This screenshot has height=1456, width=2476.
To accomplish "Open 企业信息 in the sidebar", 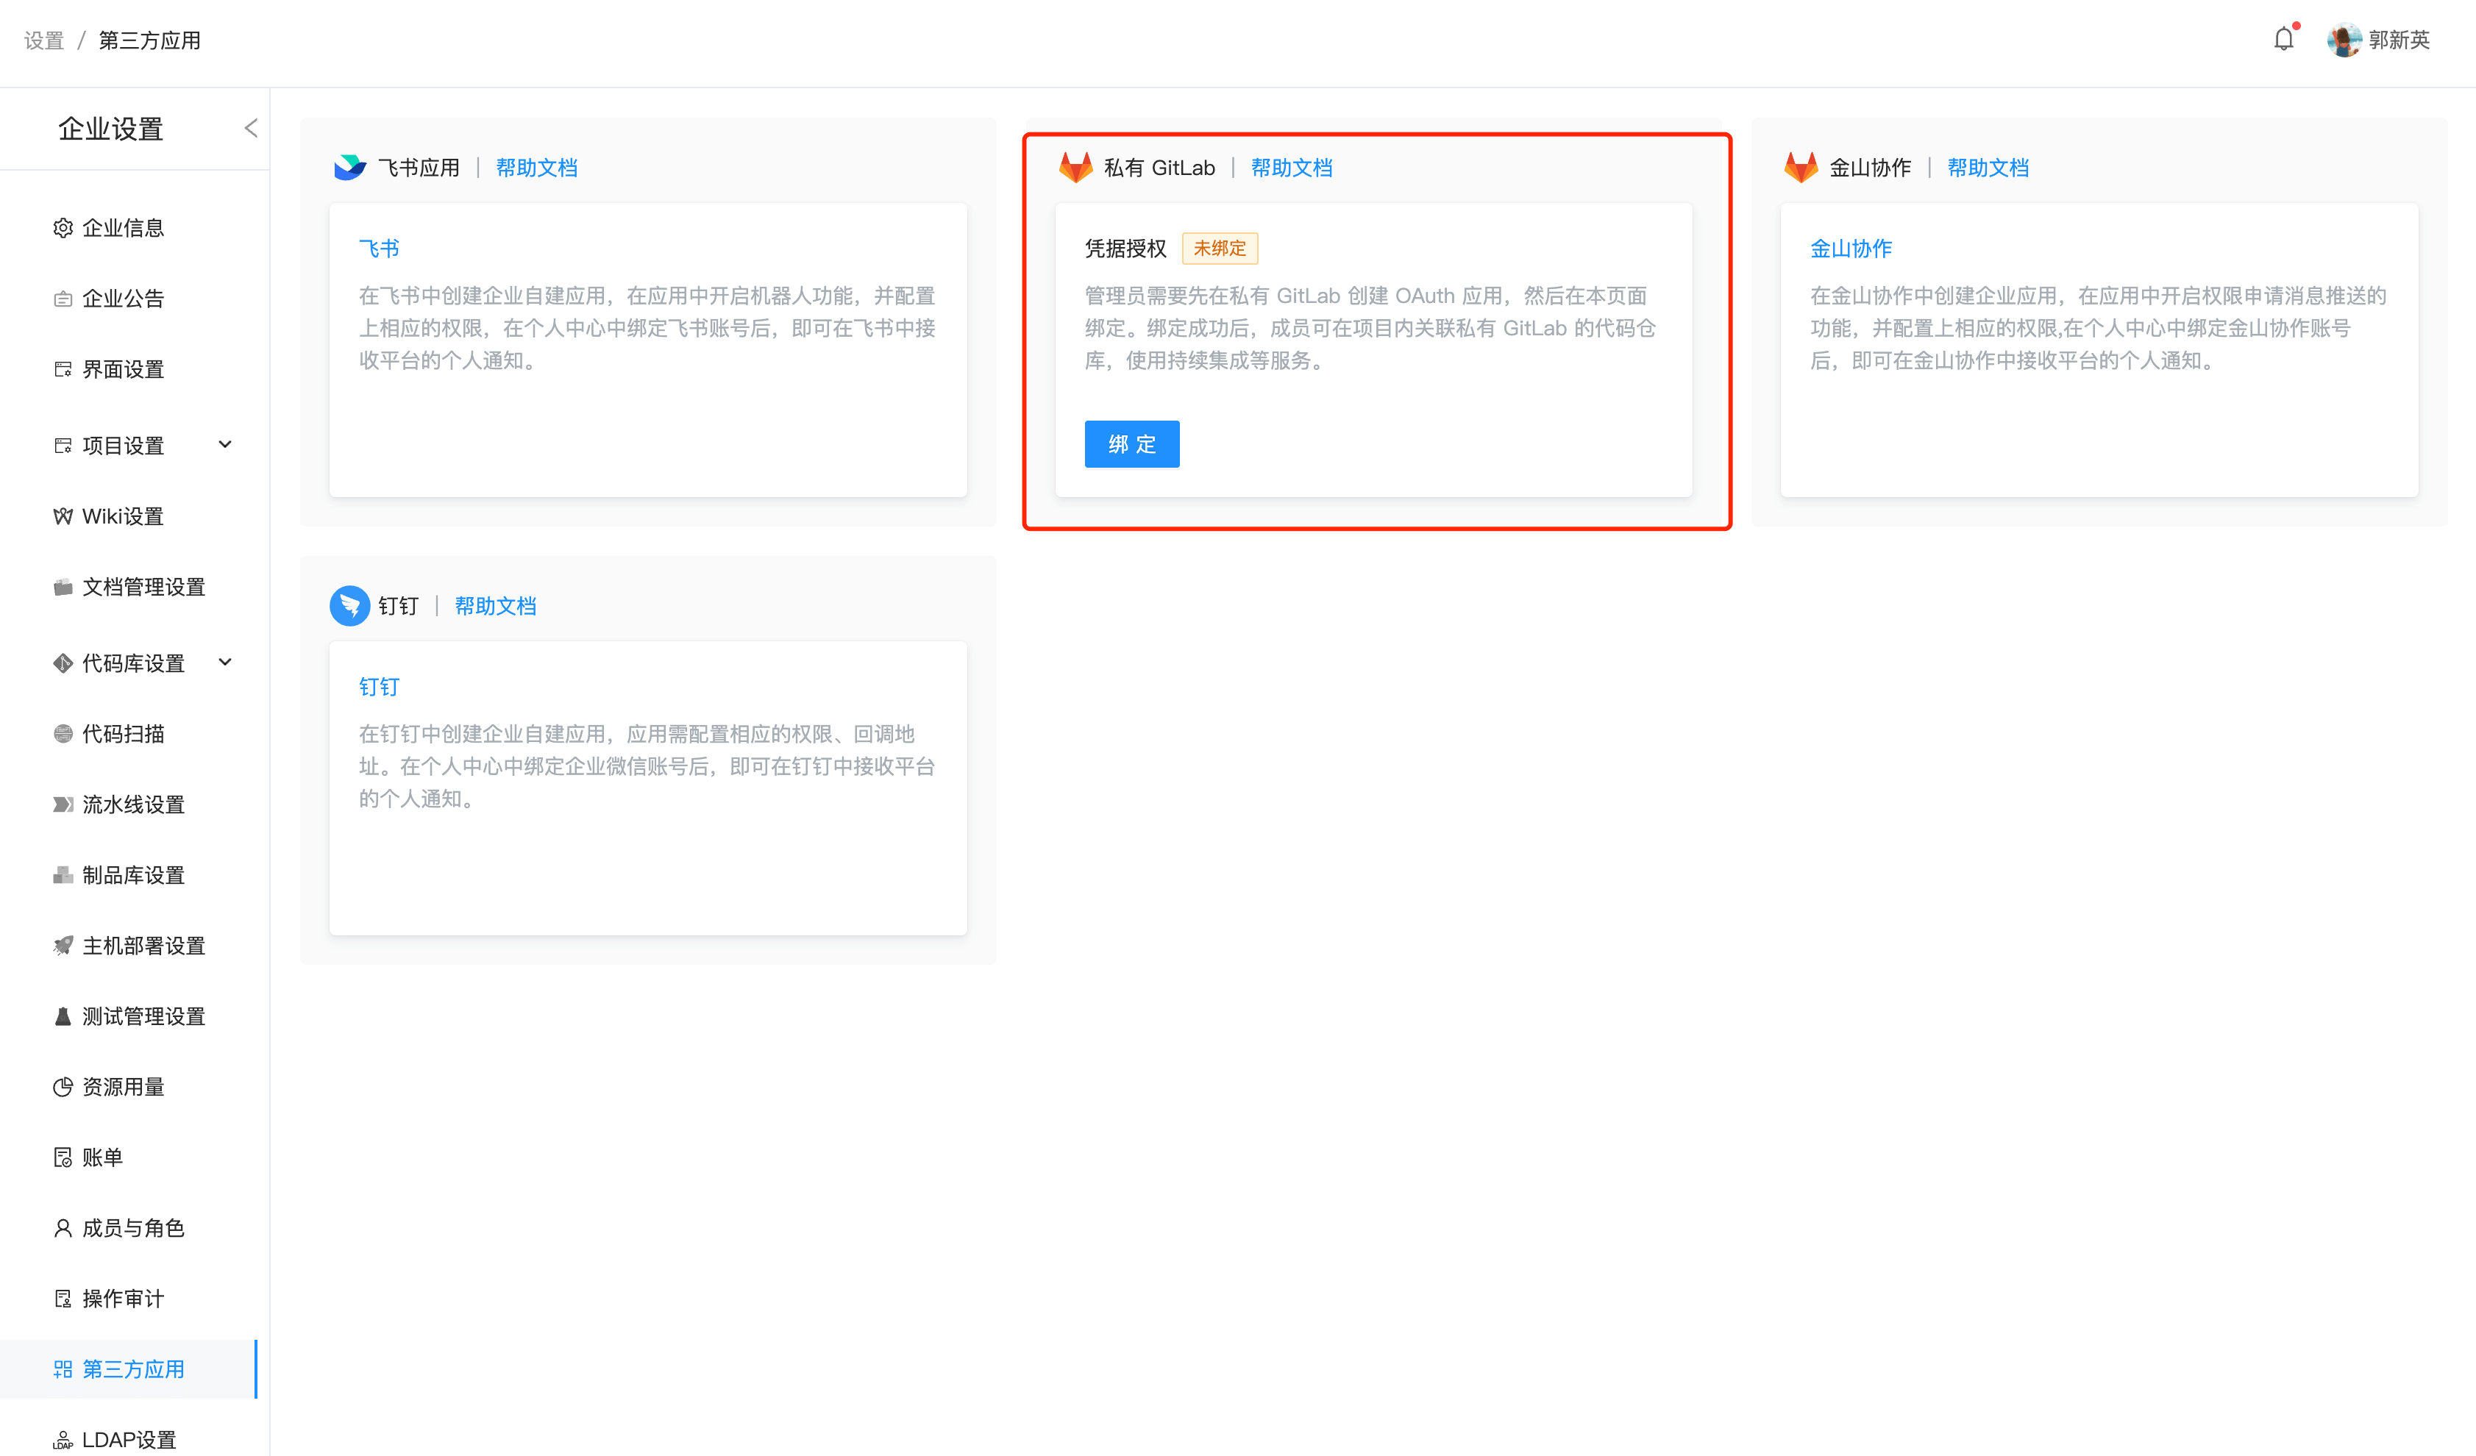I will pos(123,228).
